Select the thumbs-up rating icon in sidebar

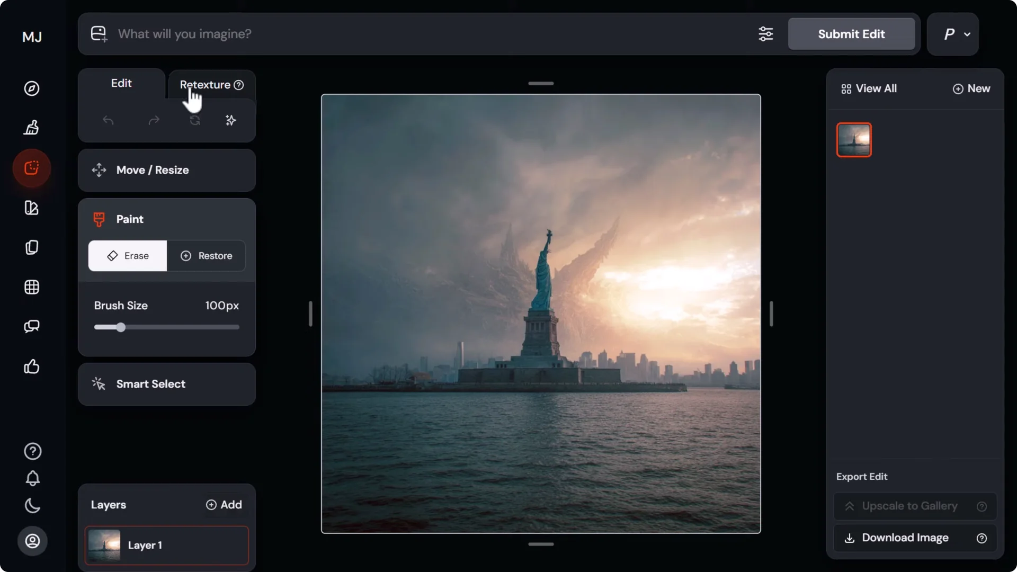[x=32, y=367]
